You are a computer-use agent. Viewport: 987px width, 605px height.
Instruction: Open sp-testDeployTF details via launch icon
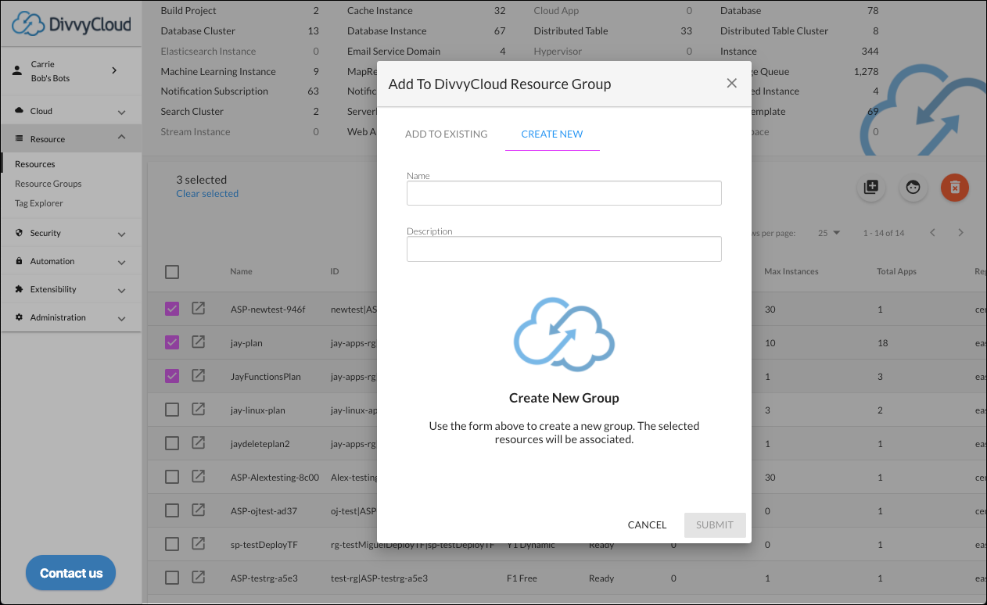tap(199, 543)
